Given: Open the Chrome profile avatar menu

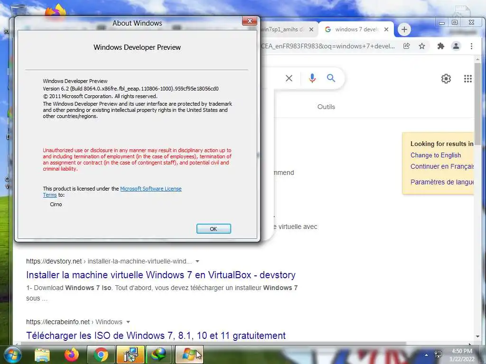Looking at the screenshot, I should (456, 46).
